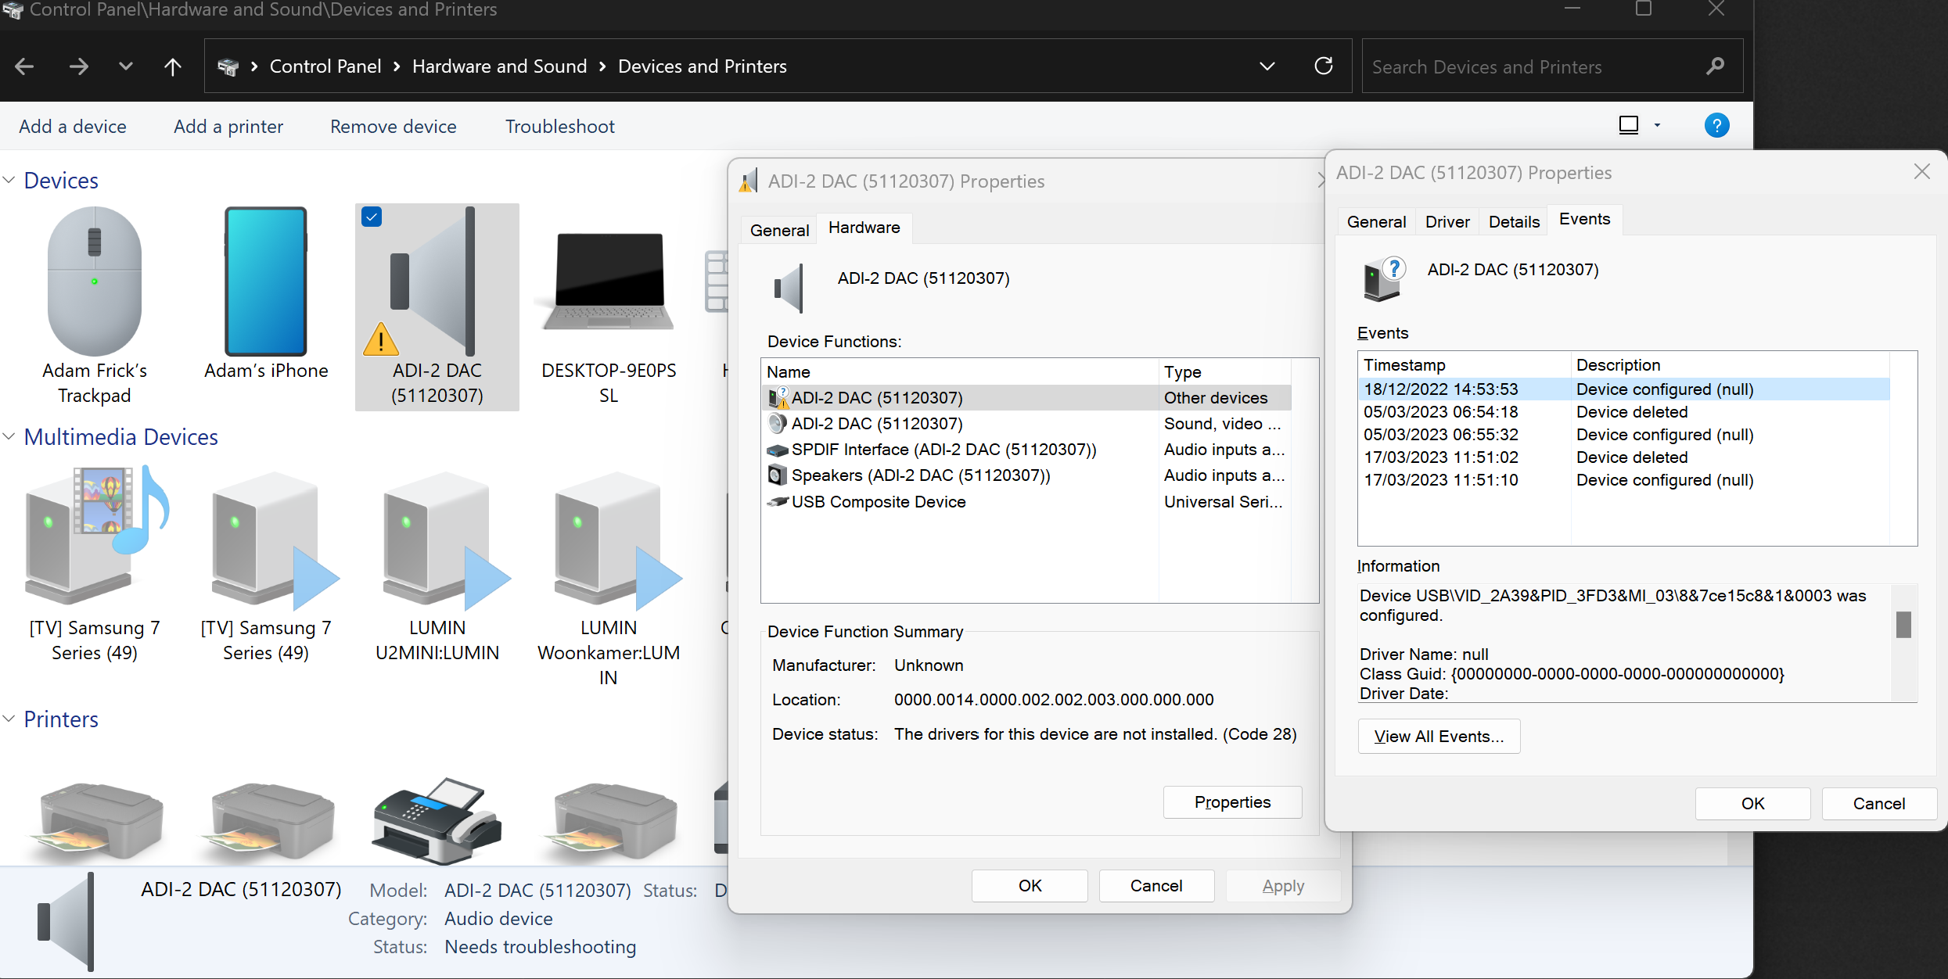Click Add a printer
Viewport: 1948px width, 979px height.
(228, 127)
